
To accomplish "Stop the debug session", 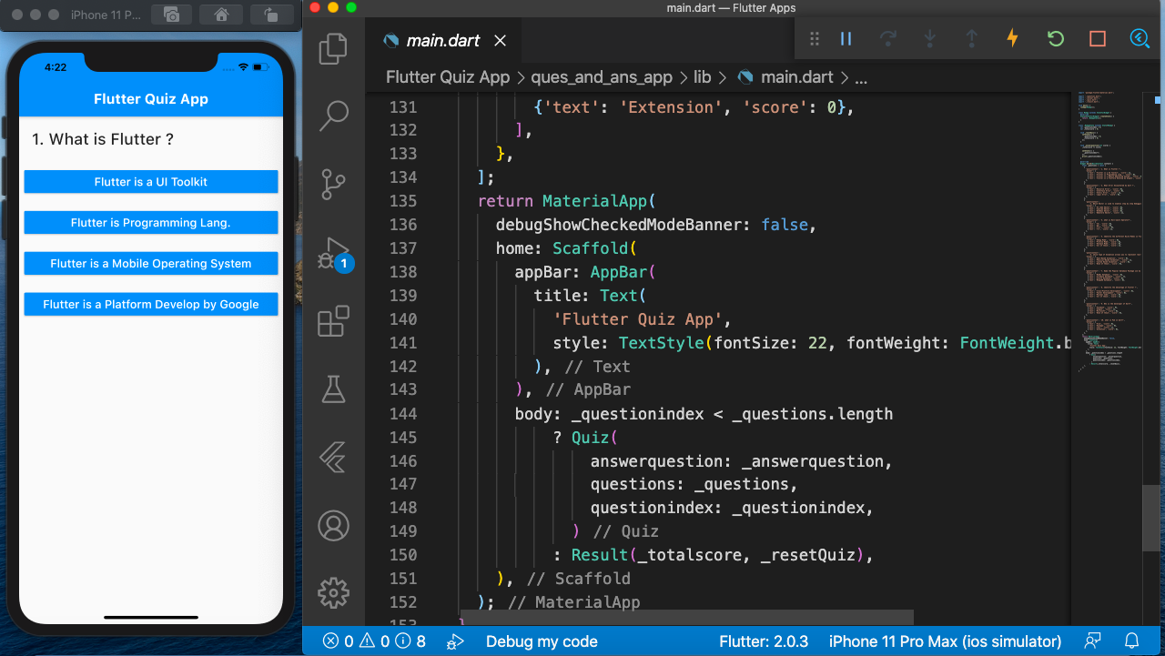I will click(x=1096, y=38).
